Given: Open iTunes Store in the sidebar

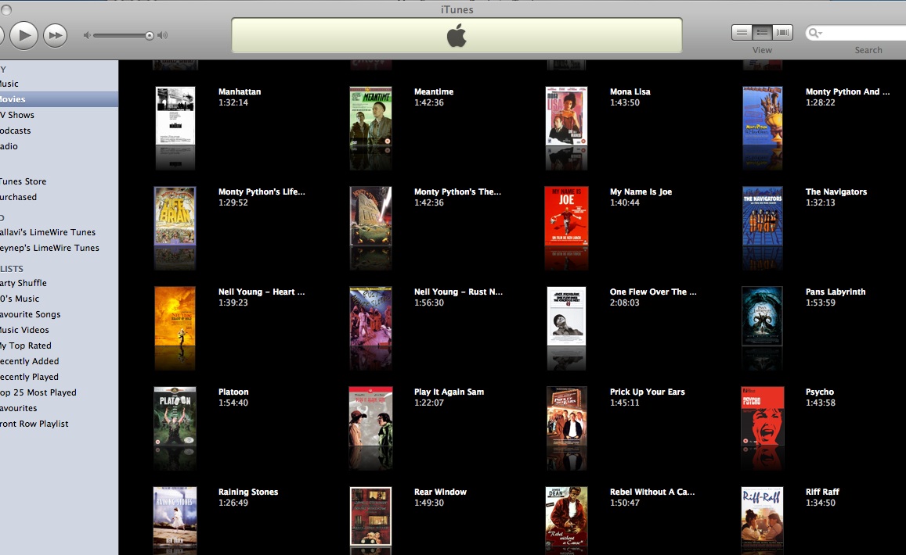Looking at the screenshot, I should [59, 181].
